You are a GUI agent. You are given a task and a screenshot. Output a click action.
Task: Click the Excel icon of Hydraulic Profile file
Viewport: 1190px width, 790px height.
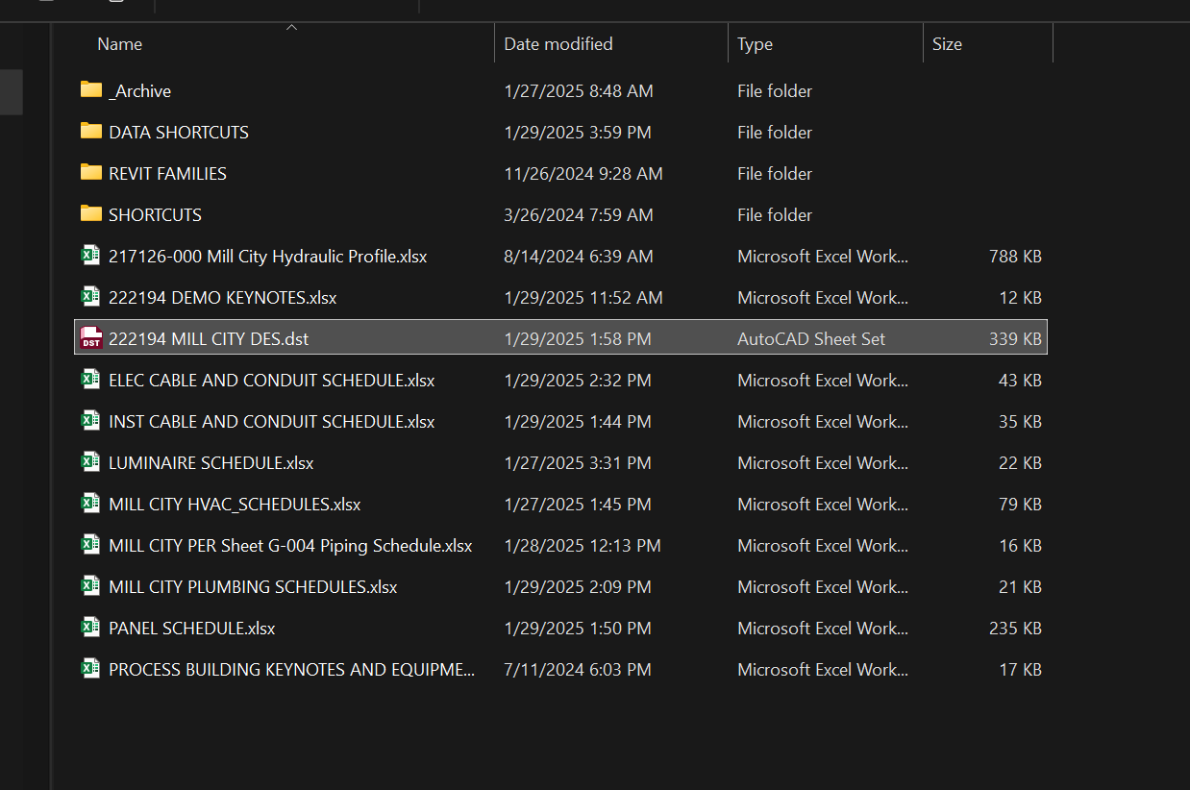coord(91,256)
